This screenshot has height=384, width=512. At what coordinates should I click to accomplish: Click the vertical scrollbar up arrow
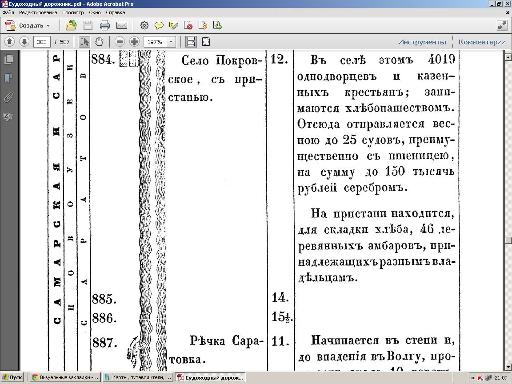point(508,57)
